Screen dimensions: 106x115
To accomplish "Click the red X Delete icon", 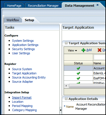I will click(99, 50).
